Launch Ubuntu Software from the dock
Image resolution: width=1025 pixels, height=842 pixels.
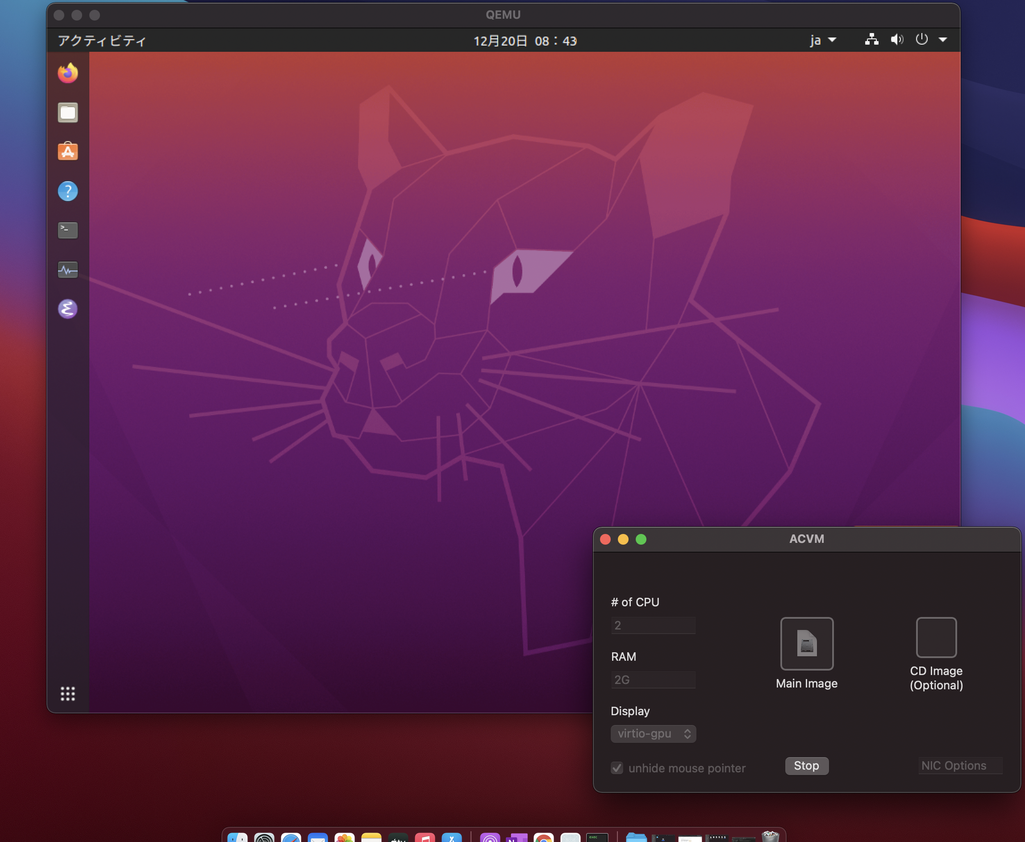(x=68, y=152)
